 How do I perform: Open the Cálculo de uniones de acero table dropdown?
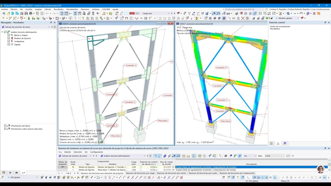[x=91, y=156]
